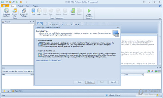Click the Title column header in Log

[16, 75]
